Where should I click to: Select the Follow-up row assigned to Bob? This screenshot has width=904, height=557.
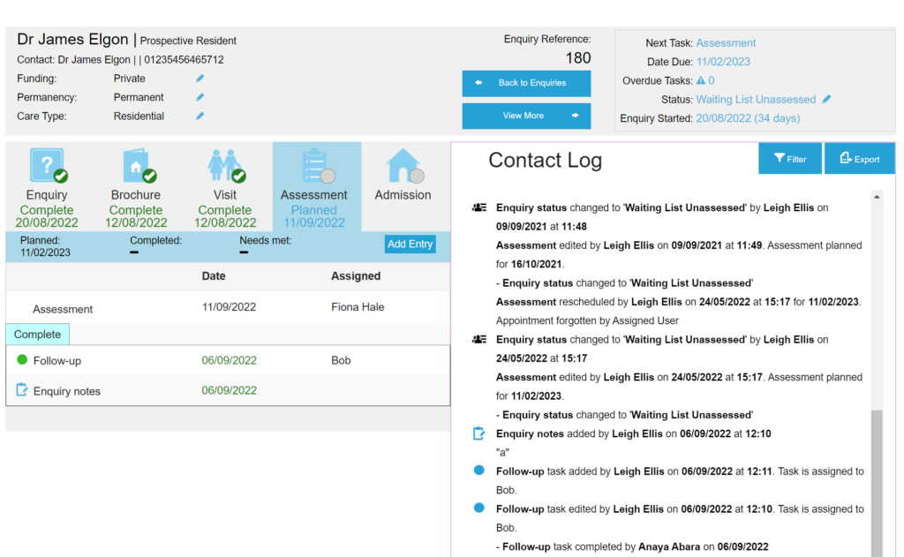pyautogui.click(x=228, y=360)
